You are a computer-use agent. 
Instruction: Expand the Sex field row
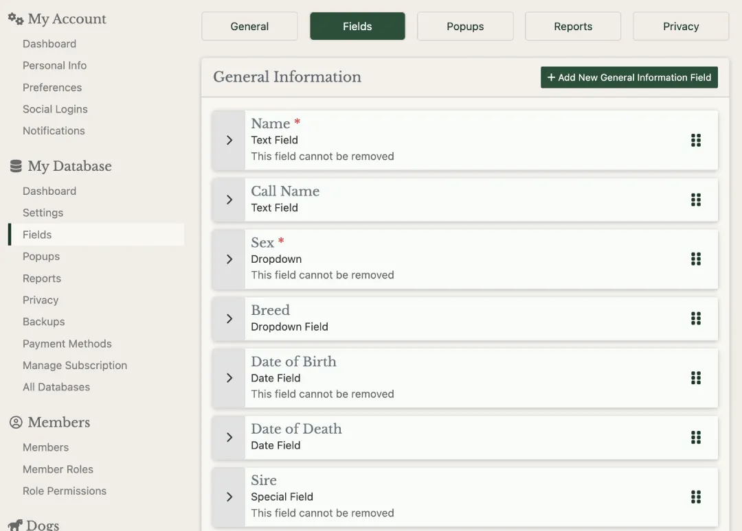[x=229, y=259]
